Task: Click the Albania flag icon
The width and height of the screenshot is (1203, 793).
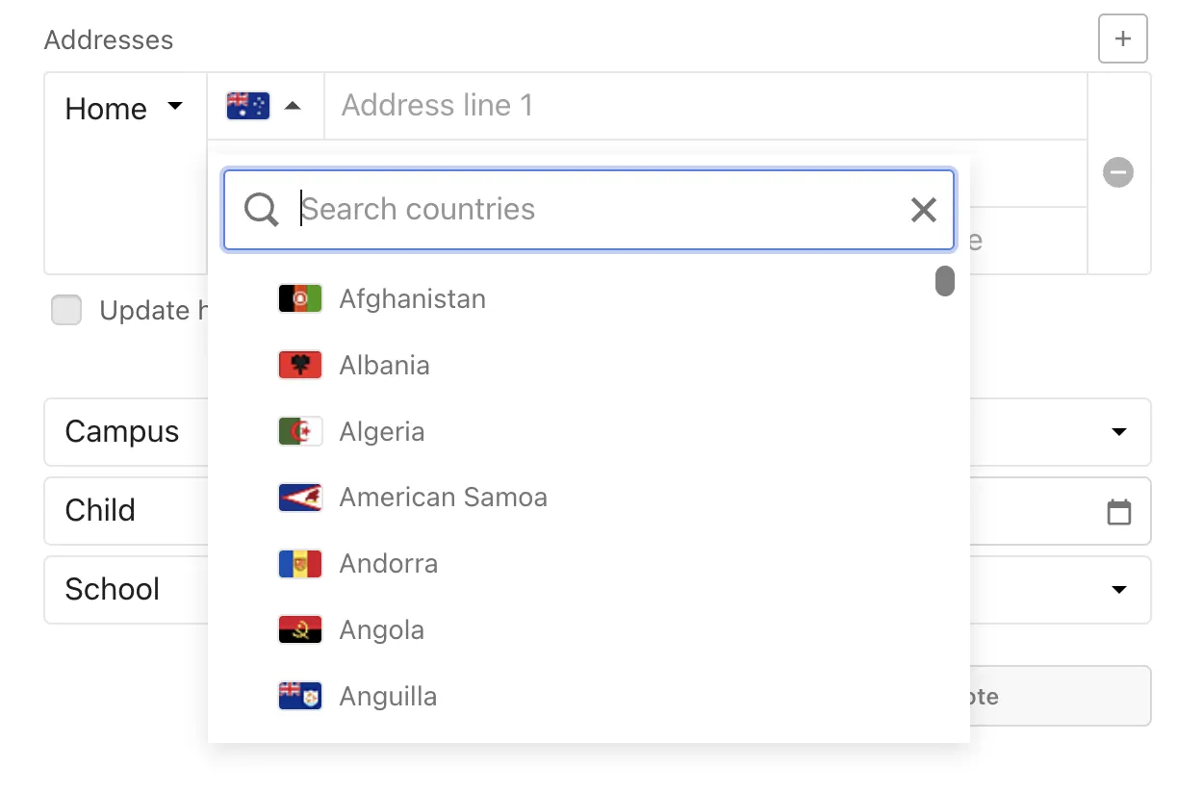Action: click(x=299, y=365)
